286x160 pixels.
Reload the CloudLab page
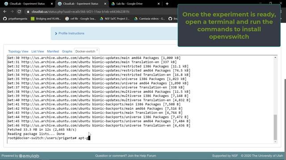(x=19, y=12)
